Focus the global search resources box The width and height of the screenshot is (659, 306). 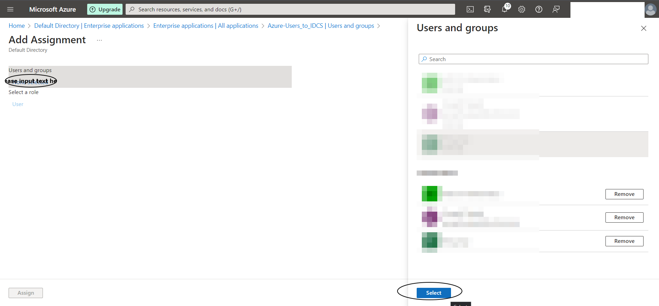[x=290, y=9]
